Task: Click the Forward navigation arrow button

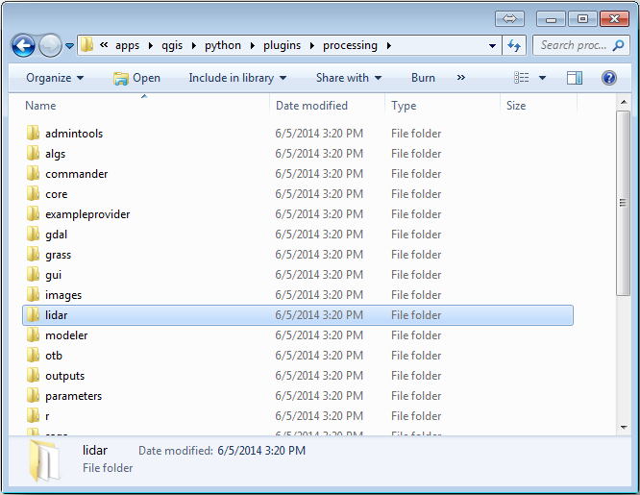Action: pyautogui.click(x=50, y=45)
